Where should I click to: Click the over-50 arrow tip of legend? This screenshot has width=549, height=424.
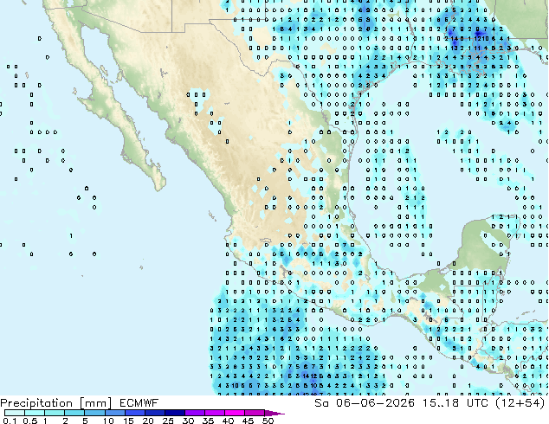pos(274,413)
